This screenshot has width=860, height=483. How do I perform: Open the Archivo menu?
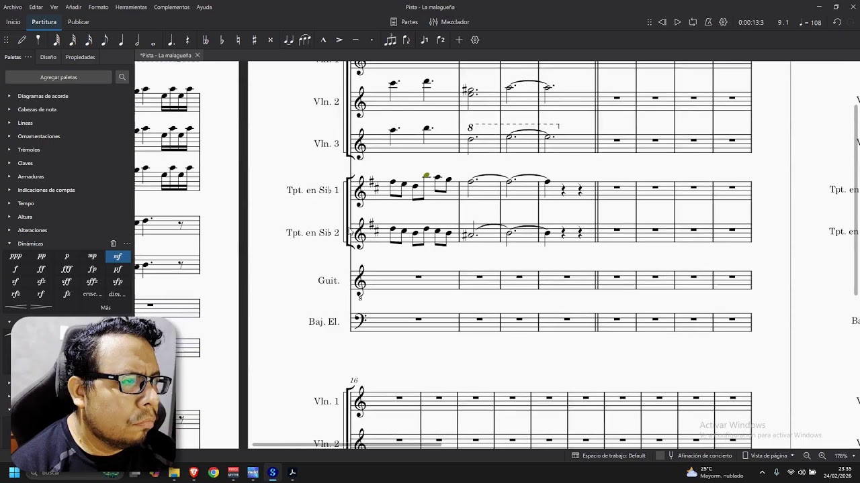[x=13, y=7]
